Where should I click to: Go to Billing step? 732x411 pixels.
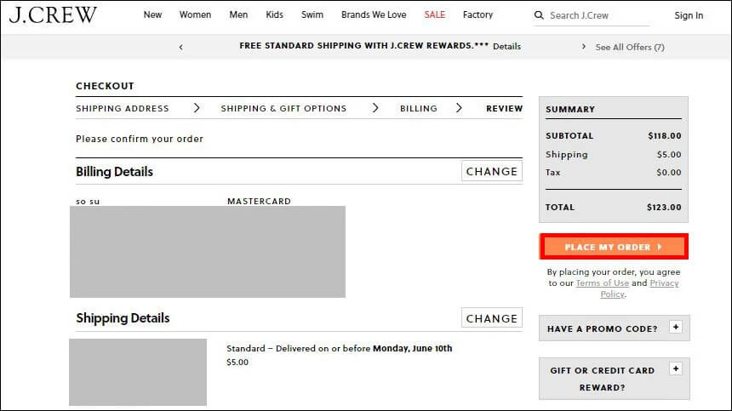tap(419, 108)
